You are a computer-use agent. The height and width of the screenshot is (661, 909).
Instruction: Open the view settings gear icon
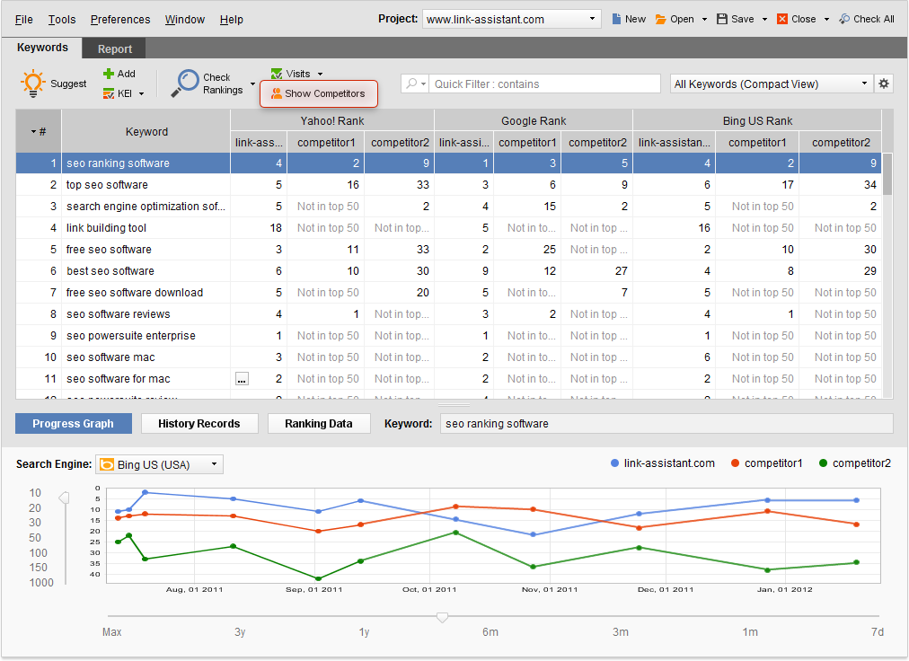pyautogui.click(x=884, y=83)
